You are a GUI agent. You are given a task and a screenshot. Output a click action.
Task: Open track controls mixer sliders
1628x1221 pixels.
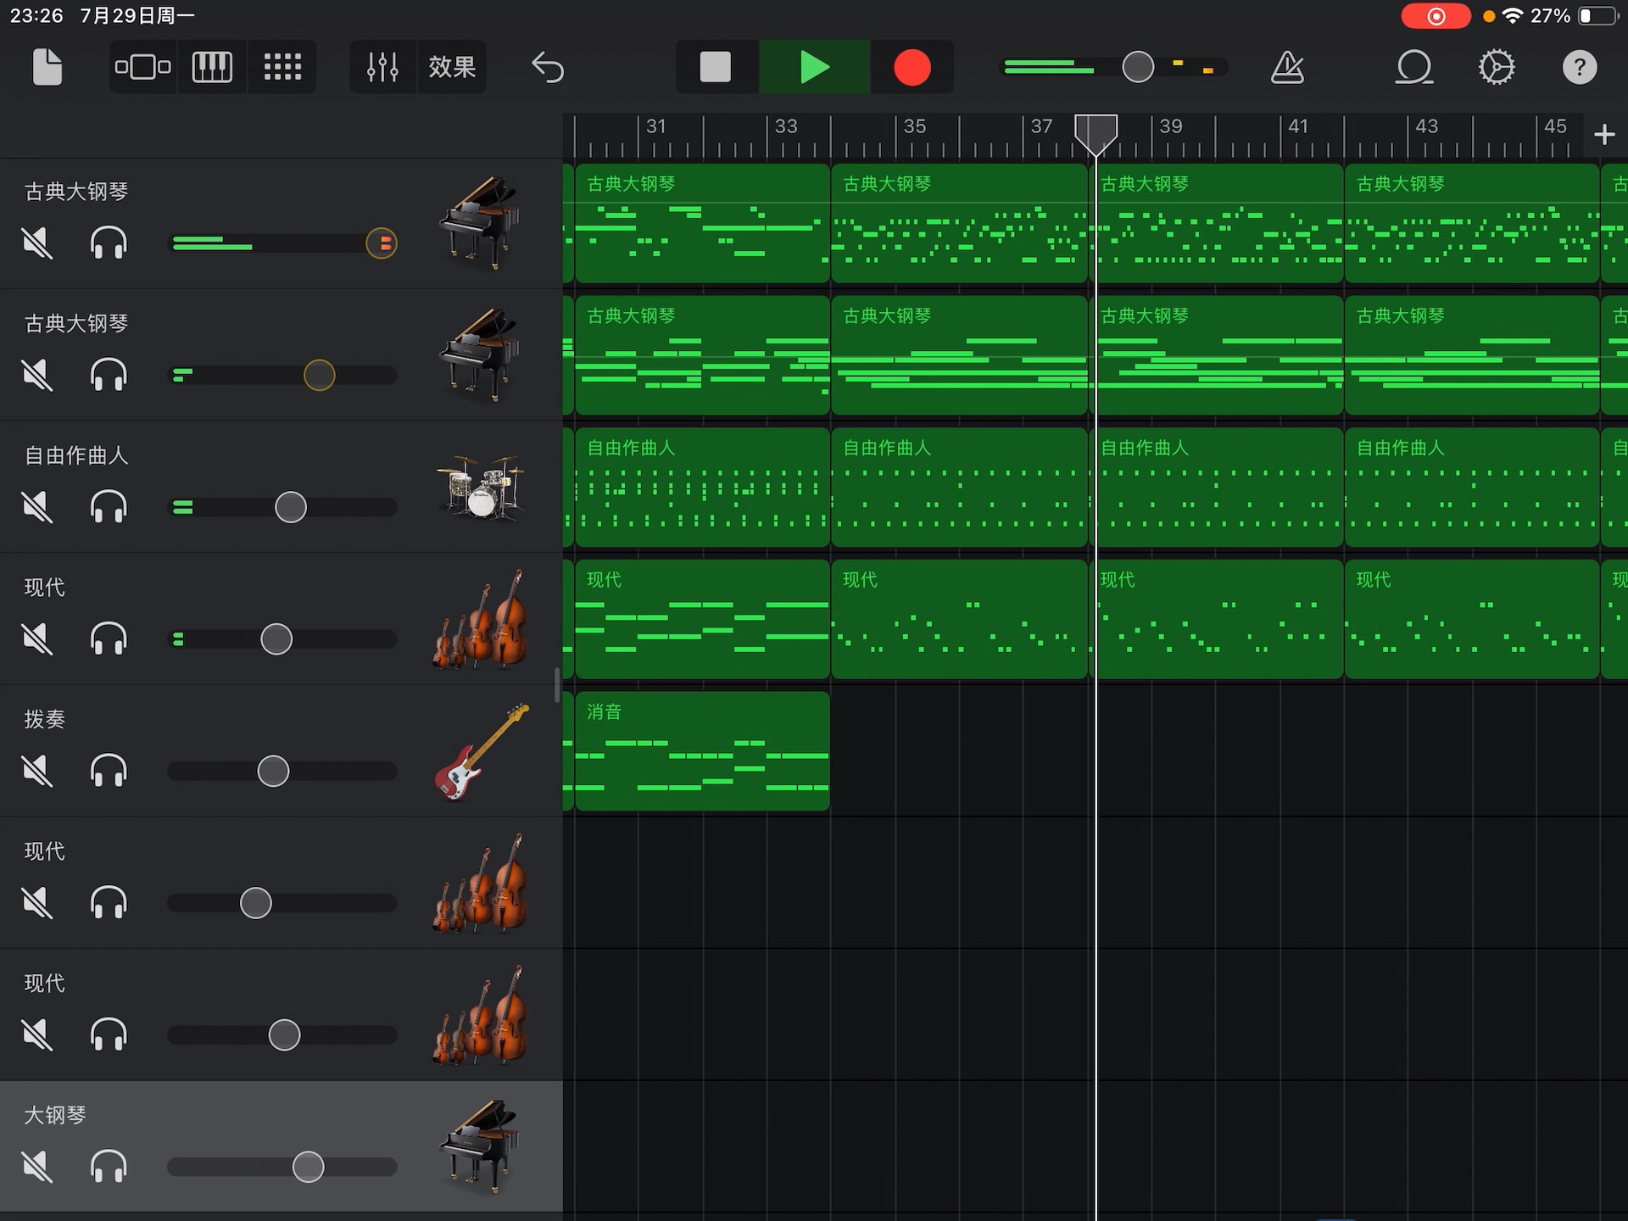pos(382,67)
